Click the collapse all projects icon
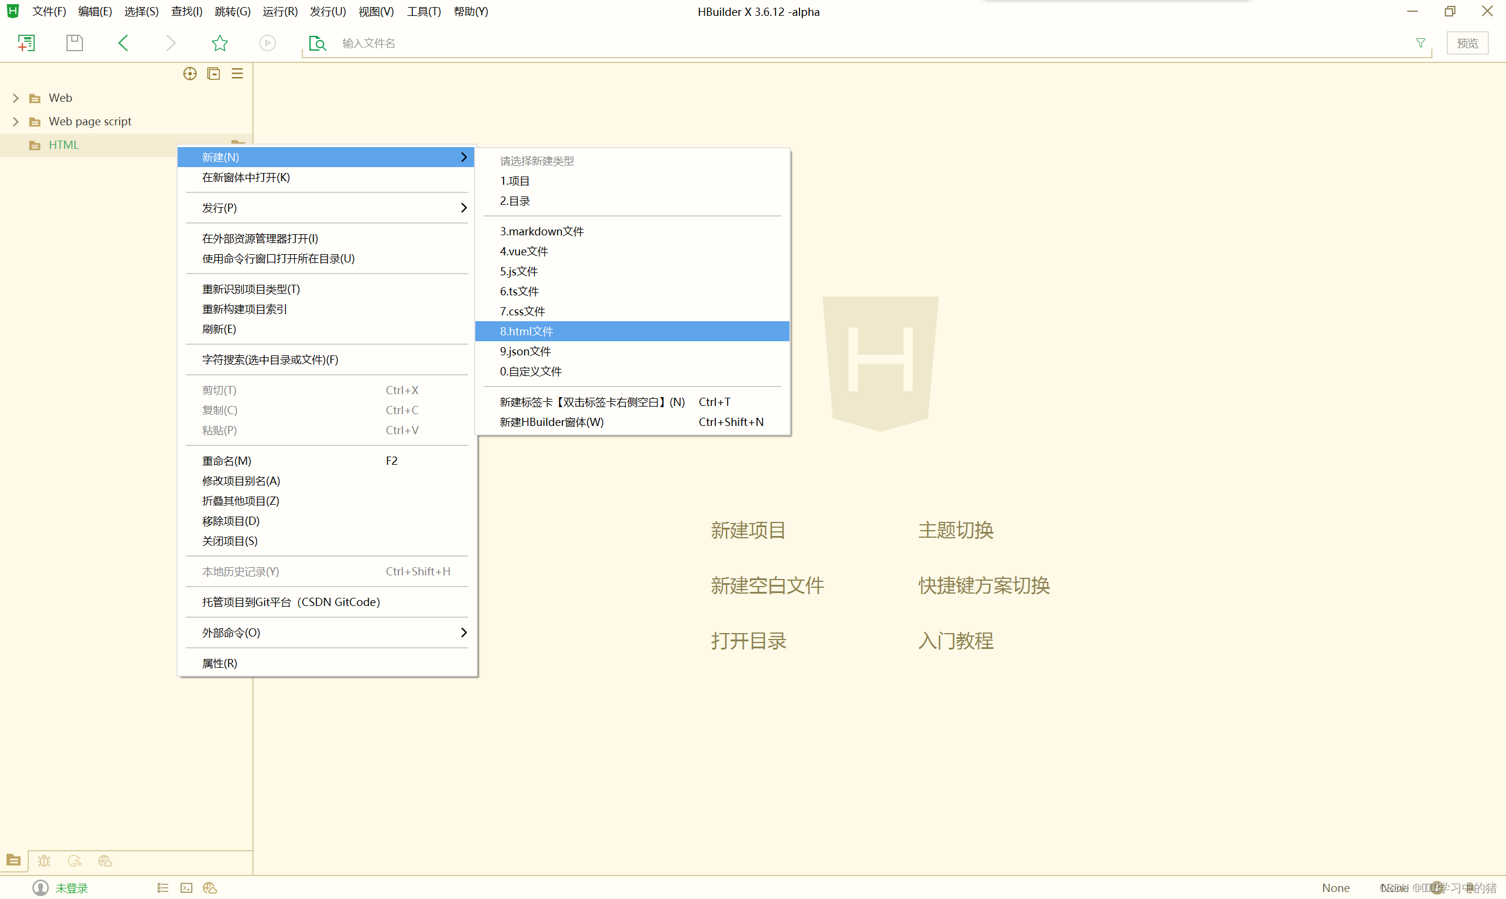 214,74
